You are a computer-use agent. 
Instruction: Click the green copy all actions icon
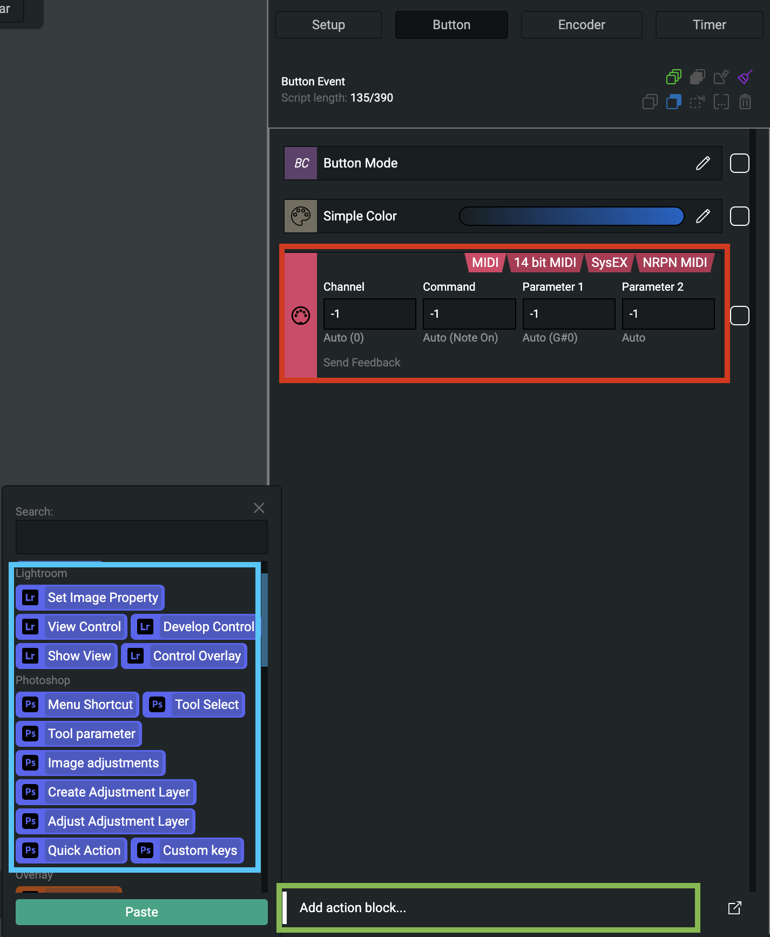coord(673,77)
